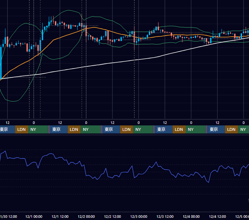249x220 pixels.
Task: Click the 12/2 00:00 time axis label
Action: coord(86,216)
